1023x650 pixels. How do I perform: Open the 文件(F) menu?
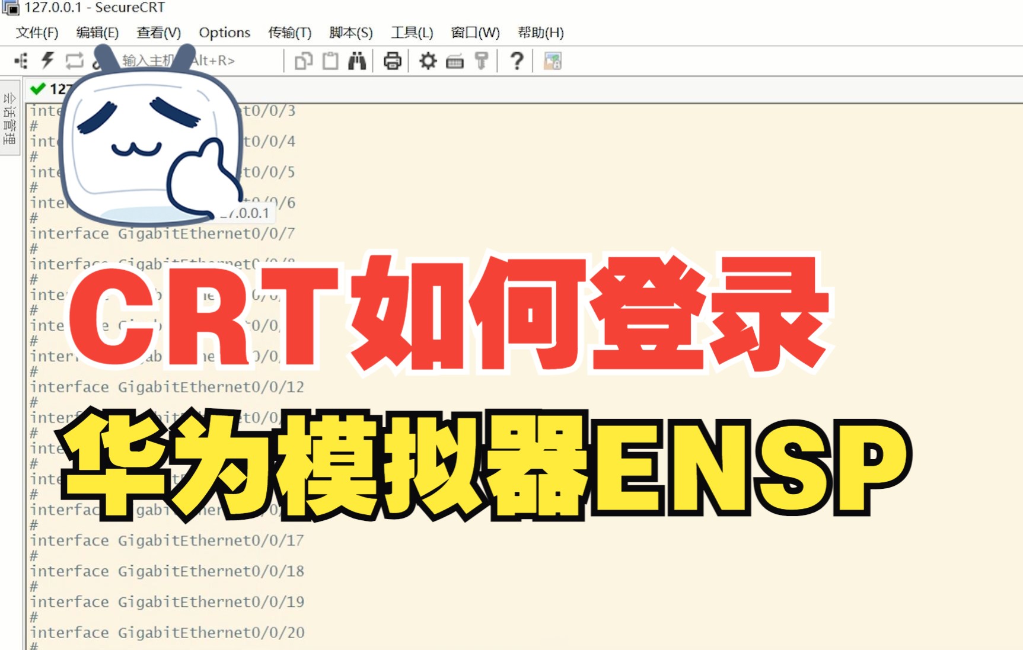coord(37,33)
